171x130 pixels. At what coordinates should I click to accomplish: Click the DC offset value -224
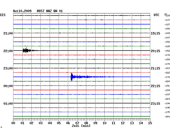tap(167, 81)
